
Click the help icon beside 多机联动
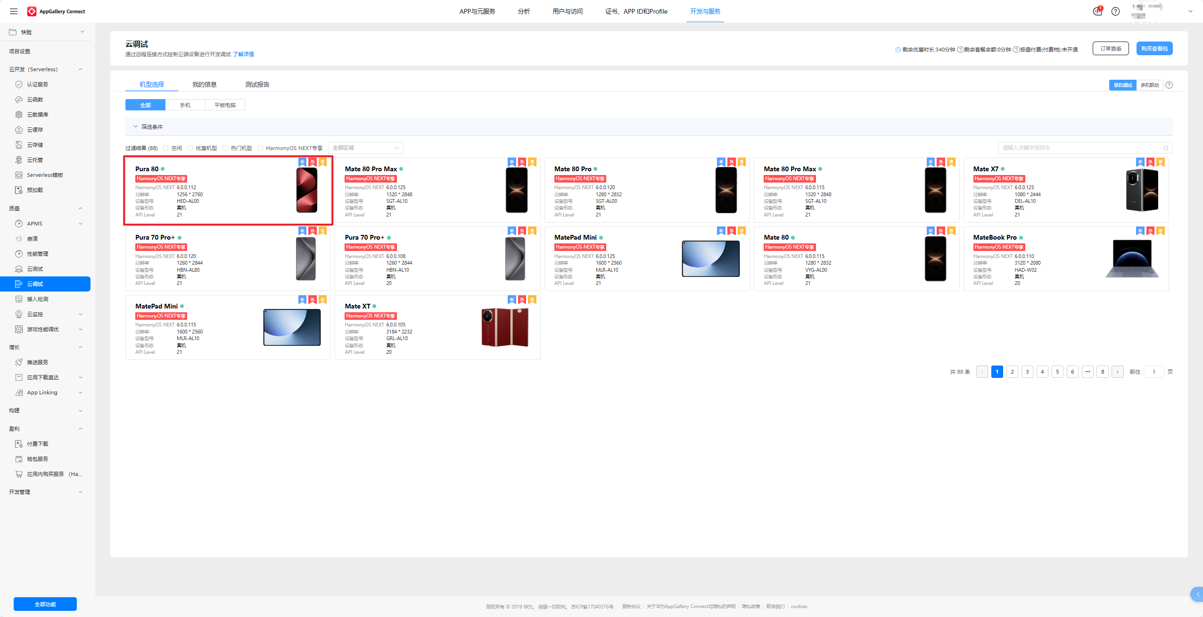click(1169, 85)
